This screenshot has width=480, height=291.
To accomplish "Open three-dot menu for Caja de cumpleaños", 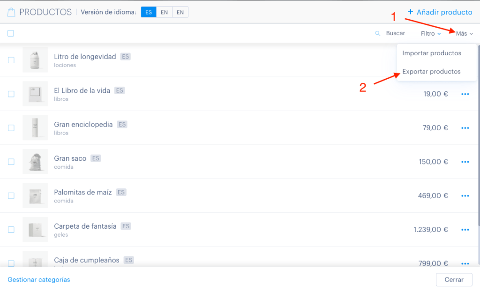I will tap(465, 263).
